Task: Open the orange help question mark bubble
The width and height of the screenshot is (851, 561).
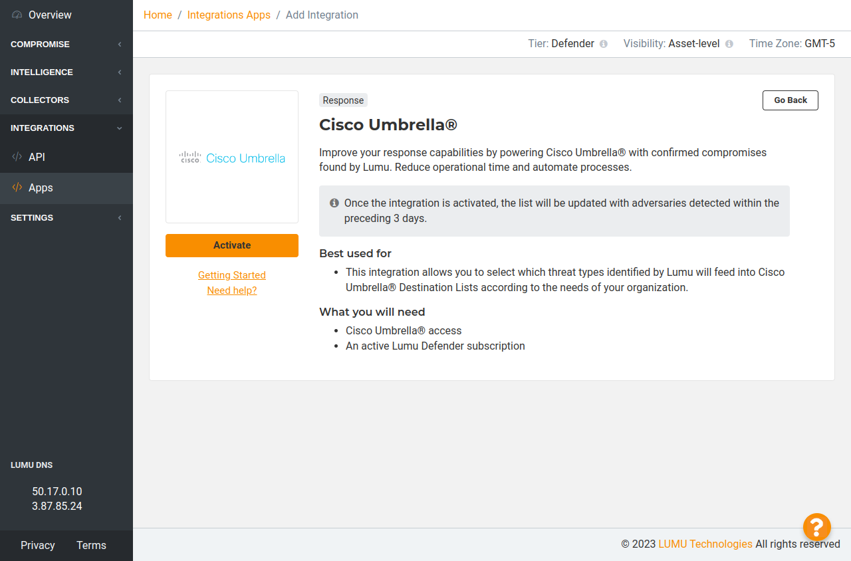Action: (817, 527)
